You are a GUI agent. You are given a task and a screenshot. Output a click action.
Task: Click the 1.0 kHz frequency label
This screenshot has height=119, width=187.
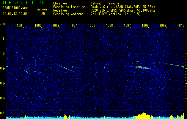pyautogui.click(x=2, y=54)
